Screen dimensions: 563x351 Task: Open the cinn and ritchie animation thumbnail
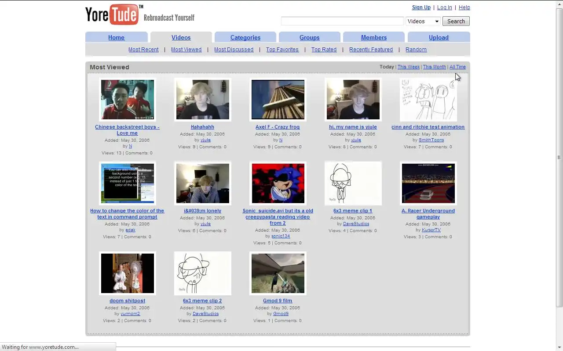pyautogui.click(x=428, y=100)
